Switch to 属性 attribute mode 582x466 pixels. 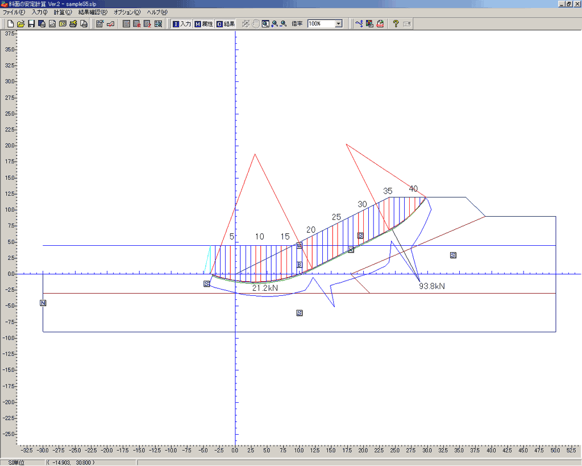(x=204, y=24)
